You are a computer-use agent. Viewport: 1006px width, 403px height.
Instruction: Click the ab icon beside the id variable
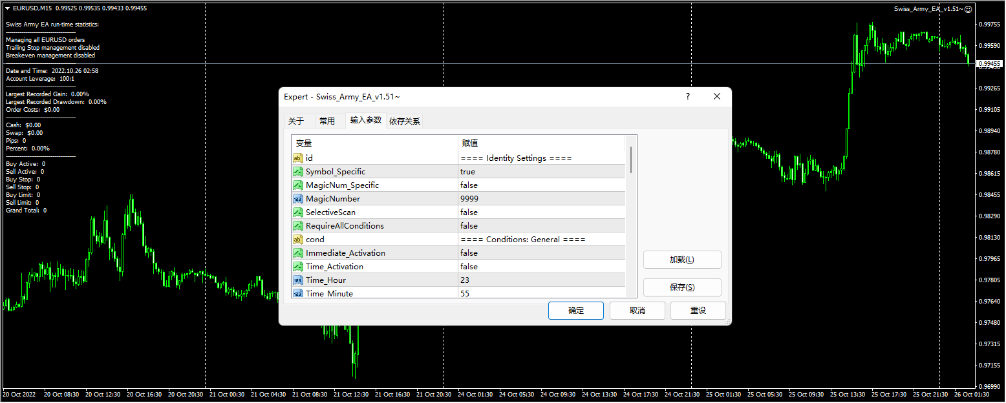coord(299,158)
